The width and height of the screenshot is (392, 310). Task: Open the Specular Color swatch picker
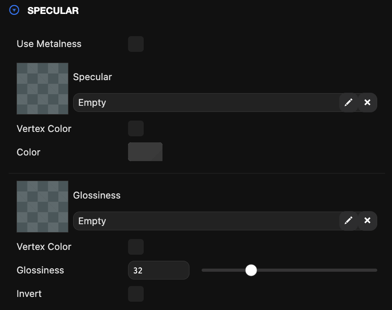pyautogui.click(x=145, y=152)
